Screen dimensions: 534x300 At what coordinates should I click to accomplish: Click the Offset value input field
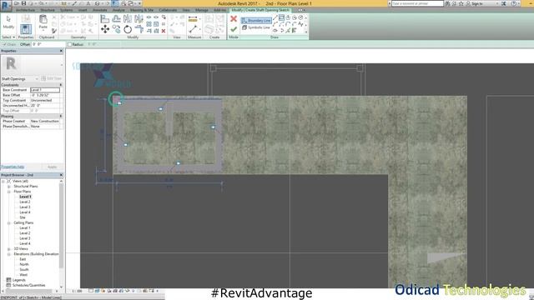pyautogui.click(x=48, y=44)
